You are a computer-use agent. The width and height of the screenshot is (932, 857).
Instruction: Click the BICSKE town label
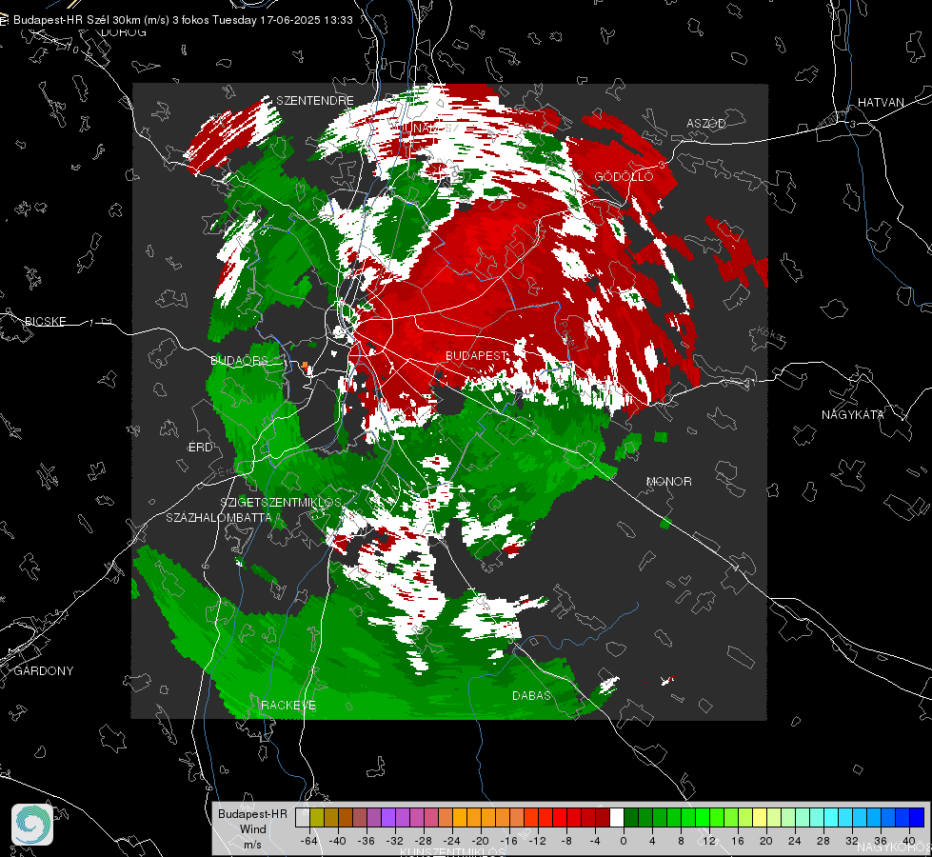(x=45, y=322)
